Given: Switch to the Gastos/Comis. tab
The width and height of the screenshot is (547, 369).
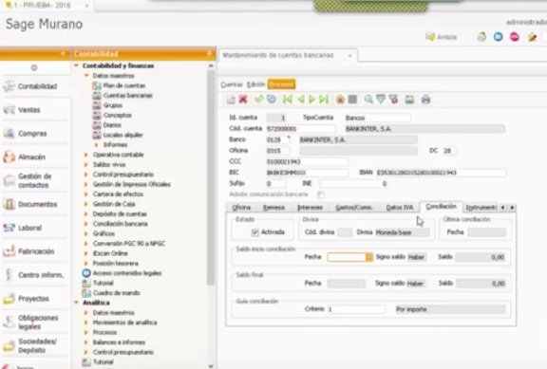Looking at the screenshot, I should coord(354,208).
